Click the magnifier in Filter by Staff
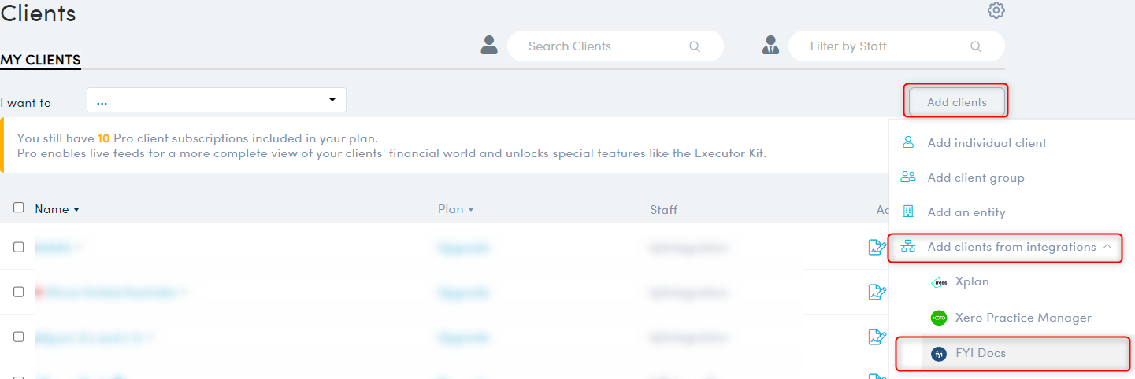 pyautogui.click(x=976, y=46)
